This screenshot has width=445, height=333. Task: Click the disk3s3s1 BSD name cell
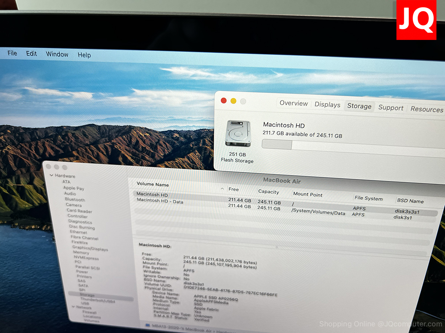click(x=407, y=211)
